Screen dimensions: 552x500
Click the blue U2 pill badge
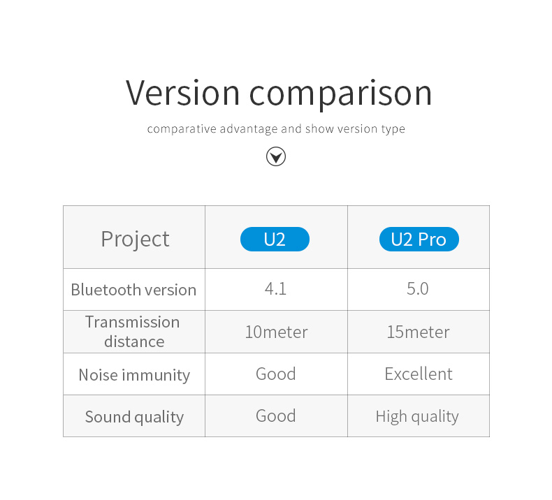point(275,240)
